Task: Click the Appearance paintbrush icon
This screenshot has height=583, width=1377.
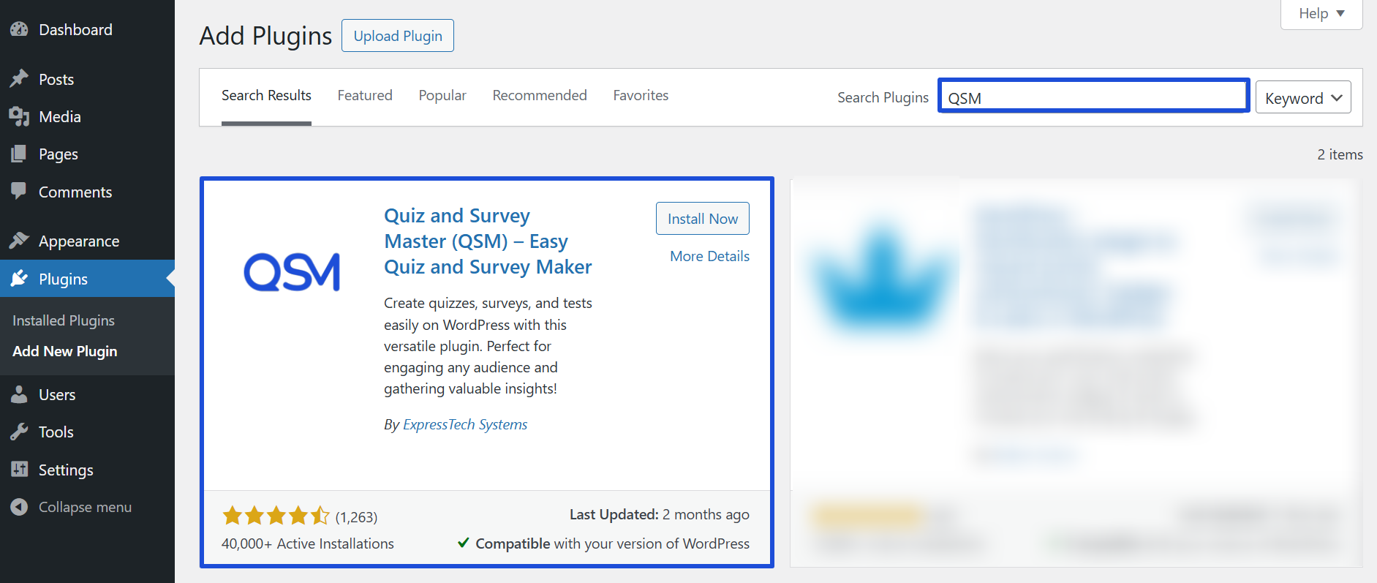Action: [x=19, y=241]
